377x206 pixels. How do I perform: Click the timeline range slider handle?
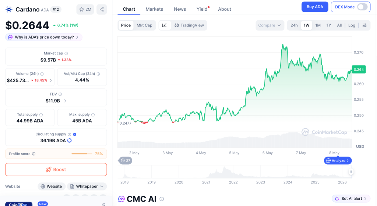click(x=351, y=172)
